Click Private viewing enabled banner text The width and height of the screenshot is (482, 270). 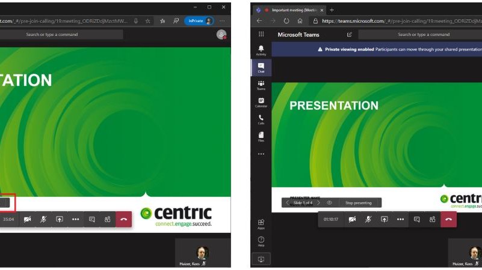(x=350, y=49)
